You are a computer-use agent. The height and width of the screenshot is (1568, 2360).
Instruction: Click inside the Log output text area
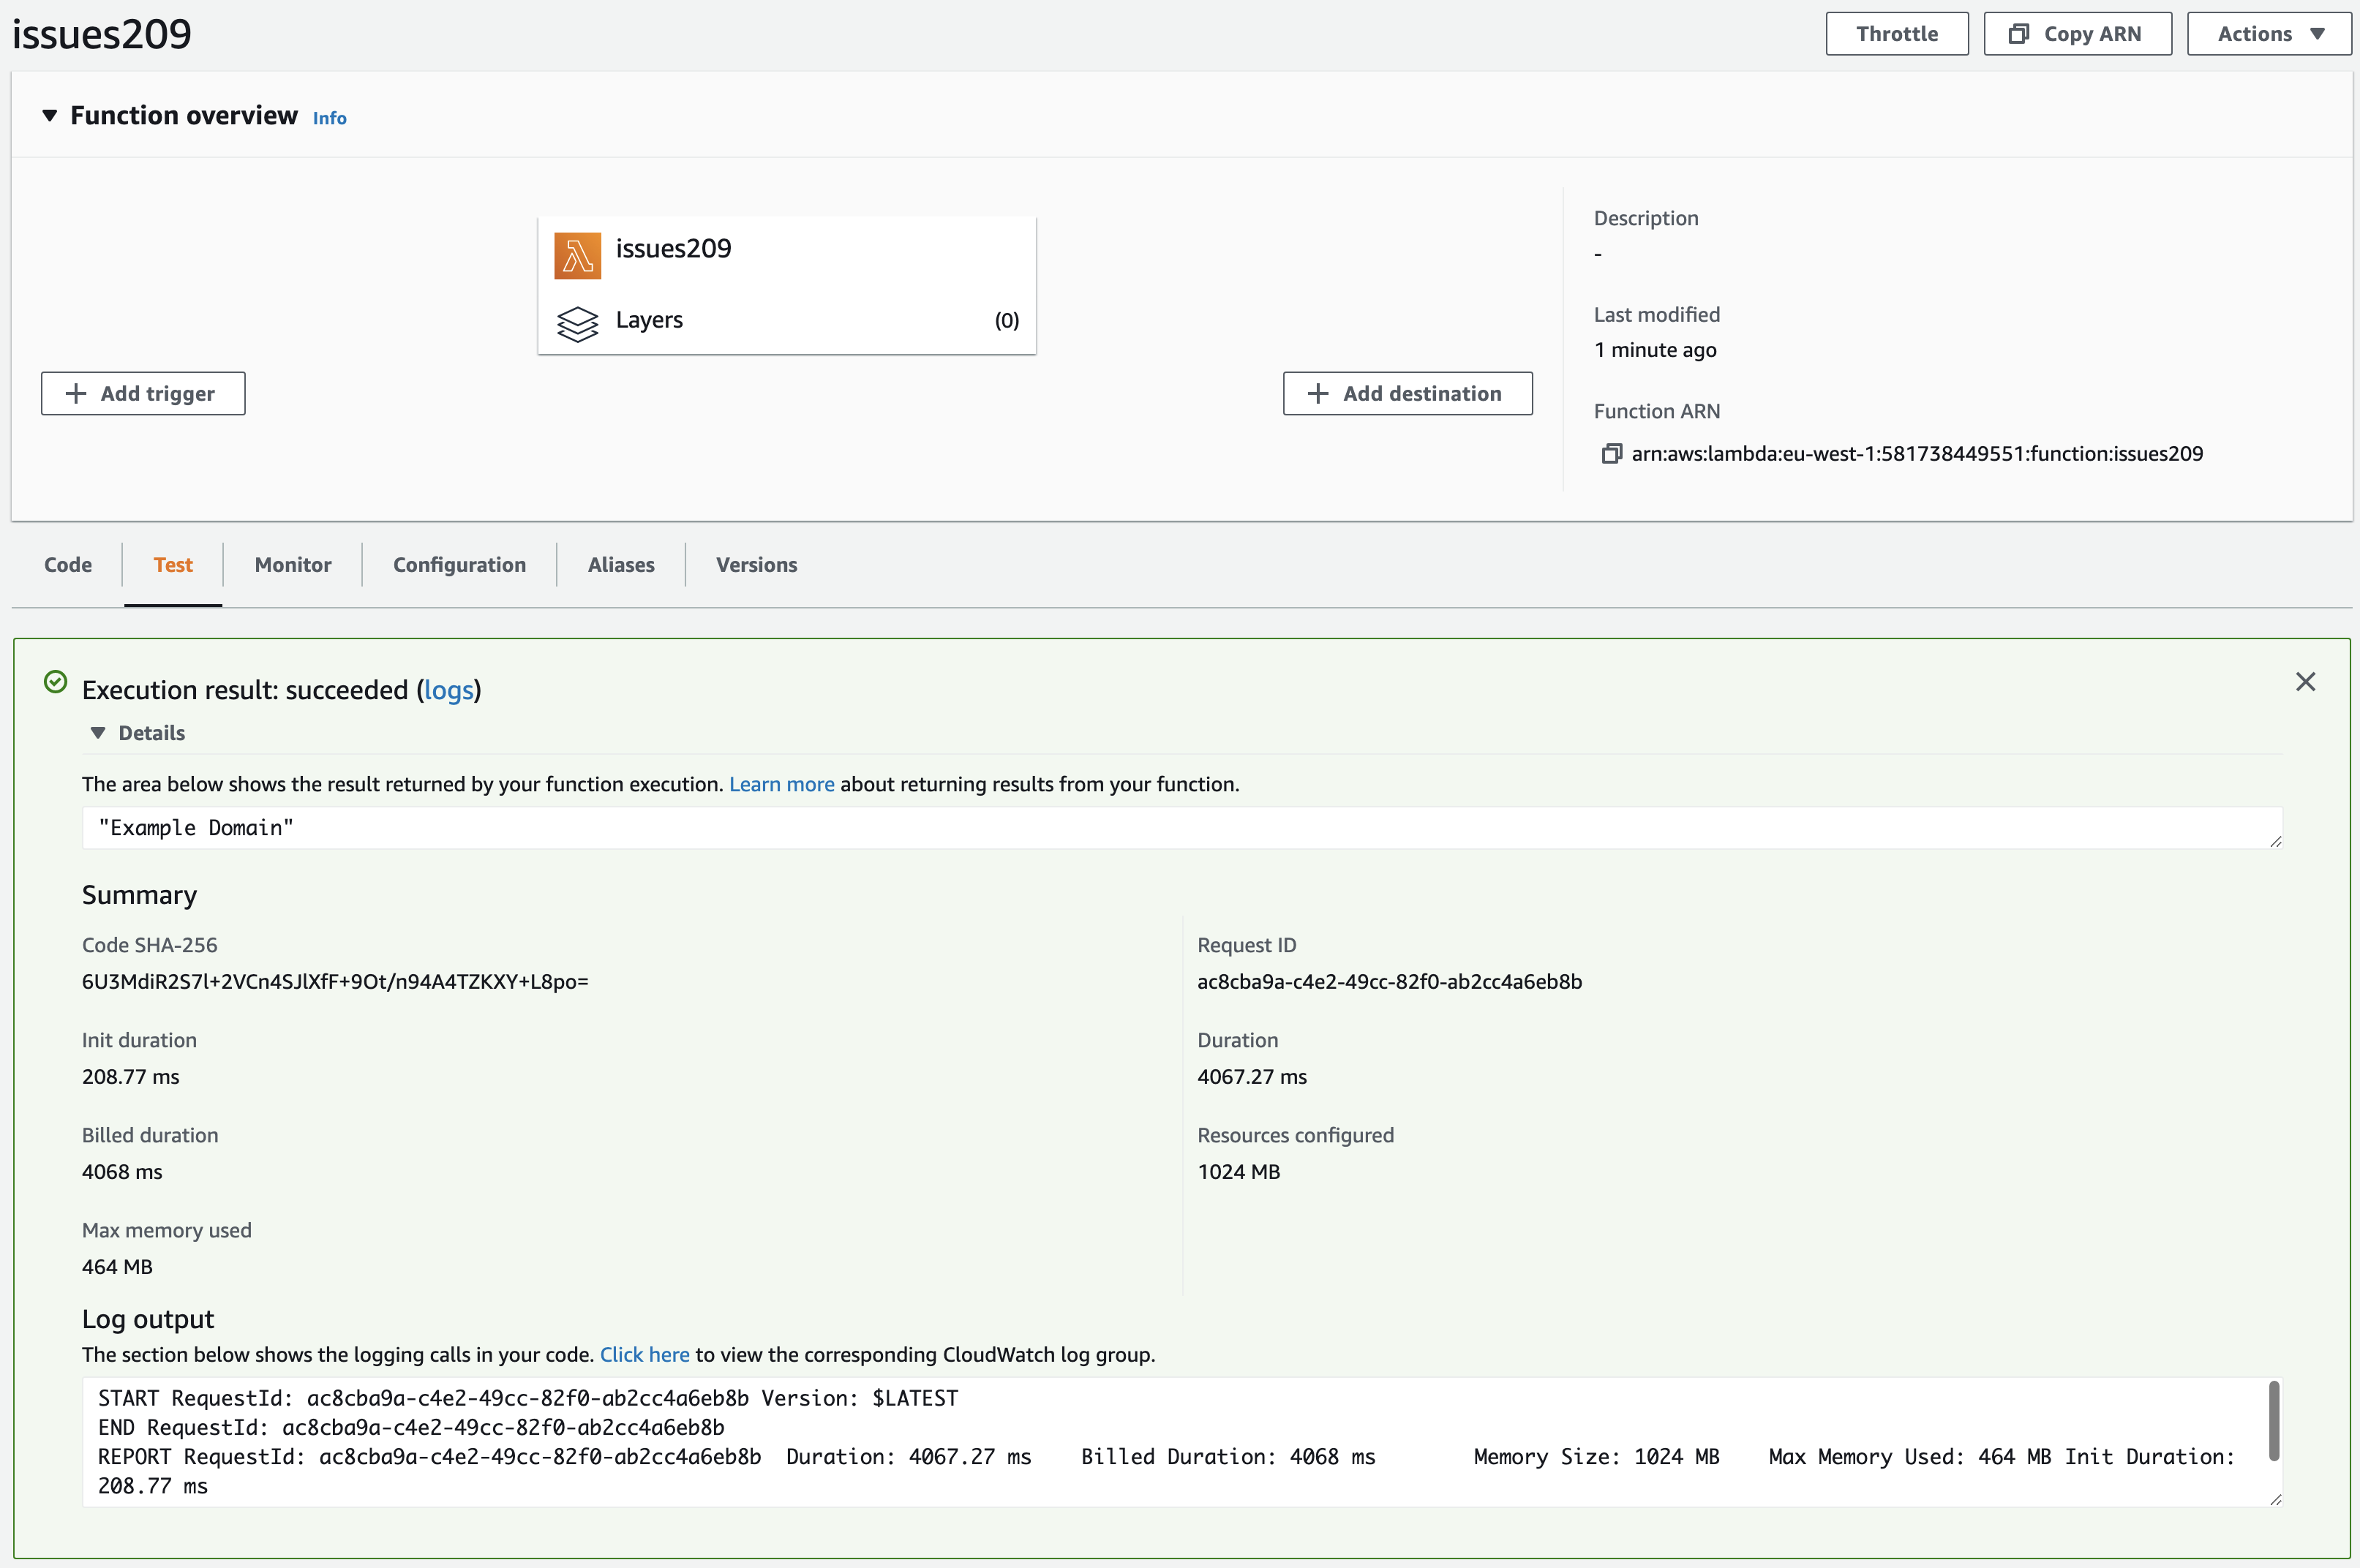(x=1182, y=1442)
